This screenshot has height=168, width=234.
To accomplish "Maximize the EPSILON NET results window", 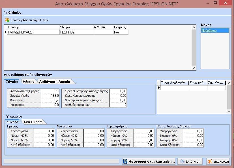I will click(x=215, y=3).
